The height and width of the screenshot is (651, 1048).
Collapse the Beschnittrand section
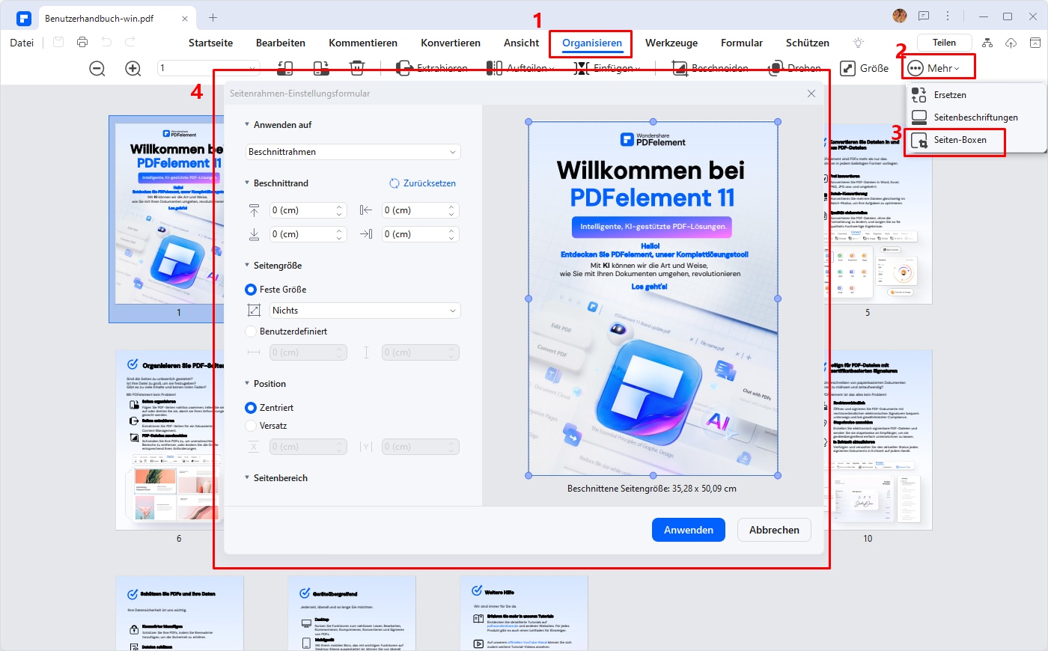click(247, 183)
